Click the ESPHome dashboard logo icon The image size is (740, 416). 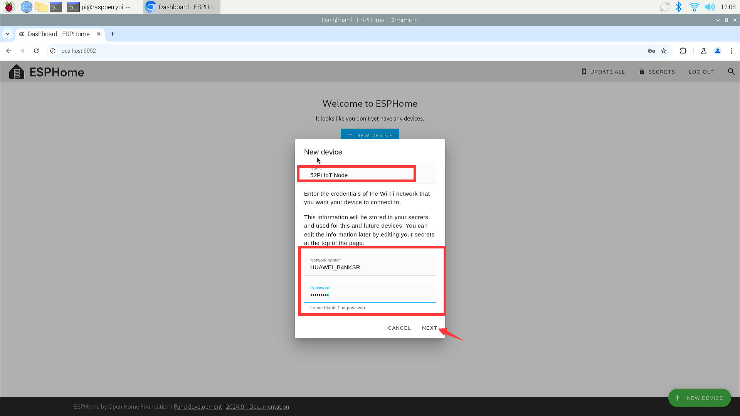click(x=16, y=72)
